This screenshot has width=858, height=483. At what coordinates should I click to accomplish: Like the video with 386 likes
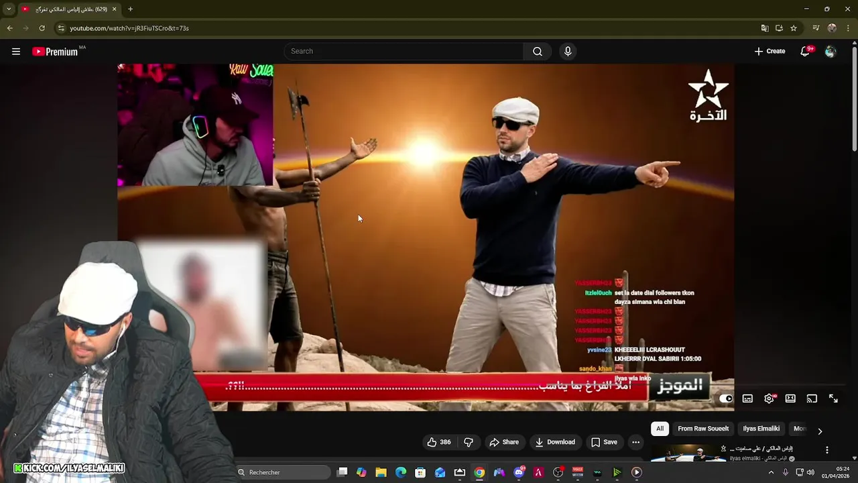pyautogui.click(x=439, y=442)
